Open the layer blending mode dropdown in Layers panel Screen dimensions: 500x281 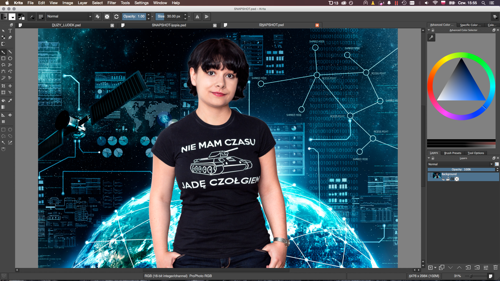point(460,164)
